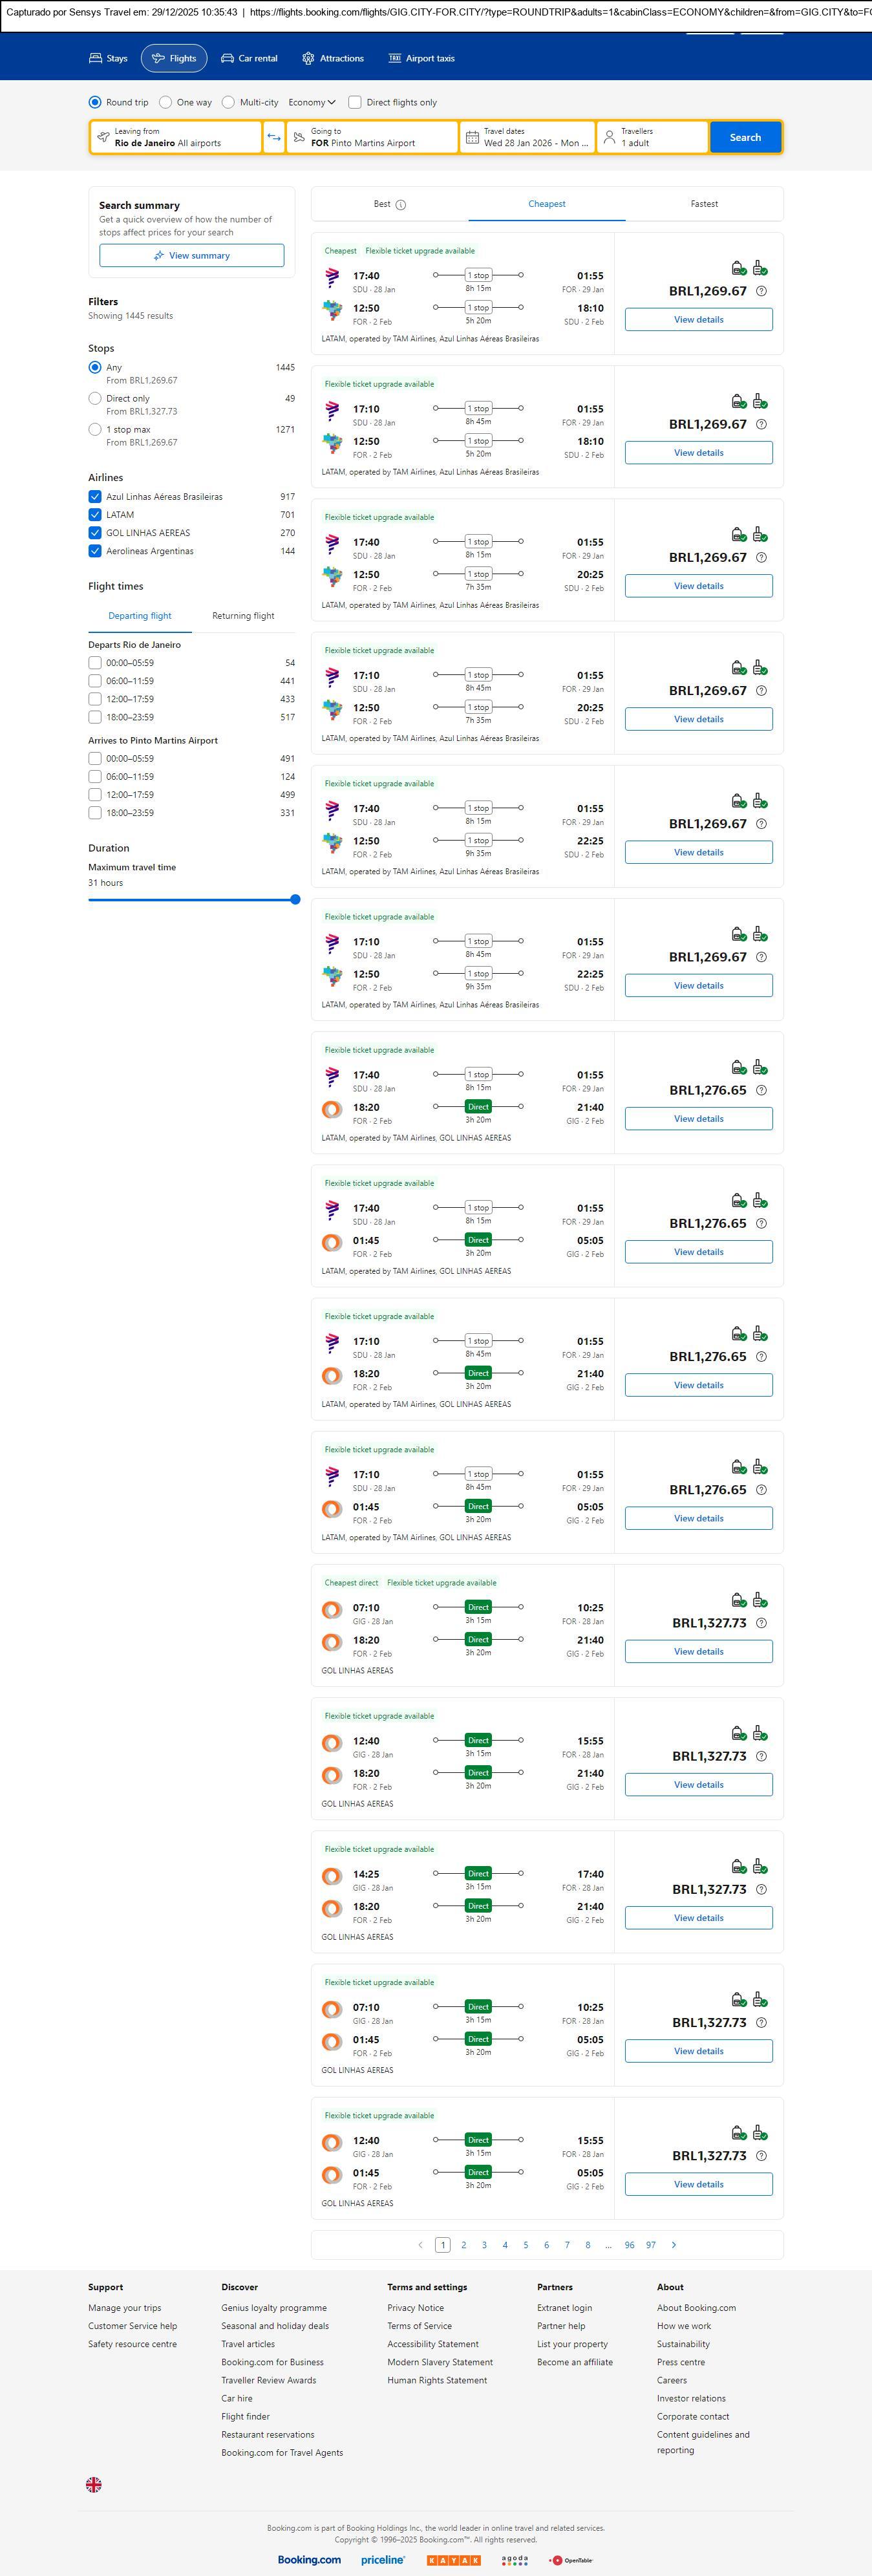Click the Car rental car icon in the header

pos(227,59)
